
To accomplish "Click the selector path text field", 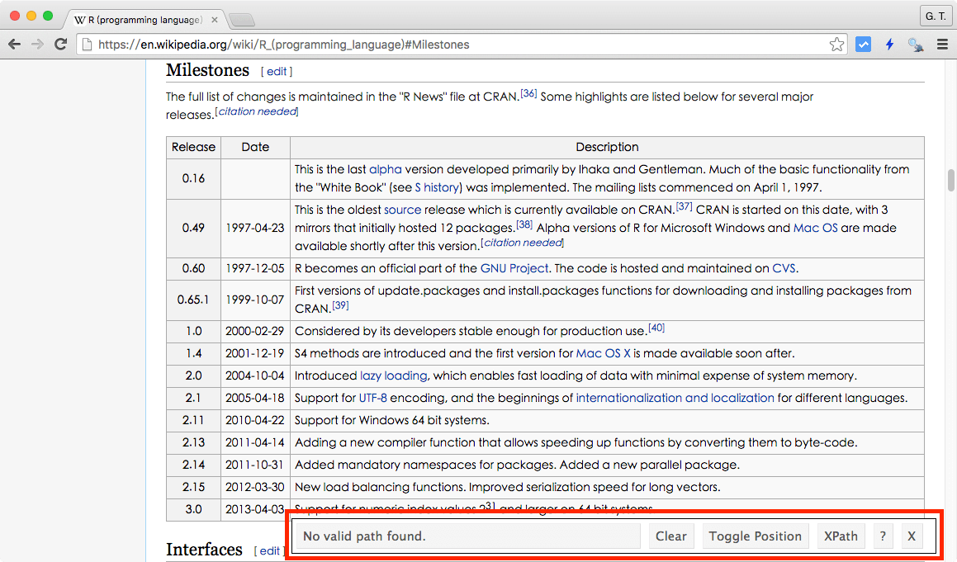I will tap(467, 536).
